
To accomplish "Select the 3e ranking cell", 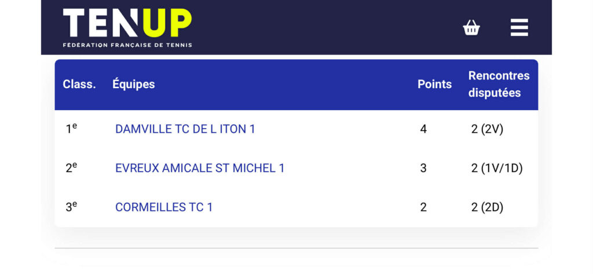I will pyautogui.click(x=71, y=207).
